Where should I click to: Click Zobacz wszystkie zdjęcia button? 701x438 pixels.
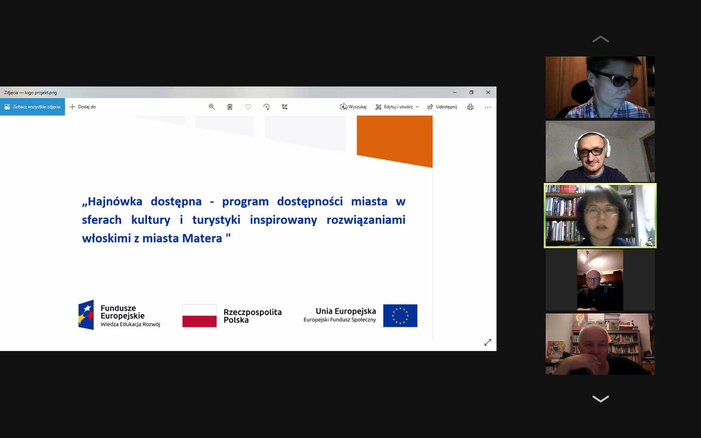click(x=33, y=107)
